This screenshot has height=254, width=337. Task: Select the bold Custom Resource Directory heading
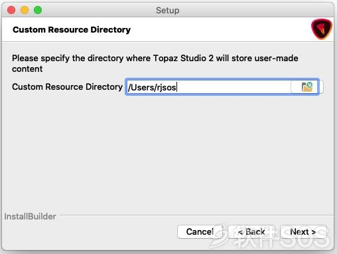click(72, 30)
